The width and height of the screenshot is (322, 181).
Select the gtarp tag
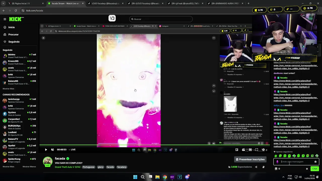point(101,167)
